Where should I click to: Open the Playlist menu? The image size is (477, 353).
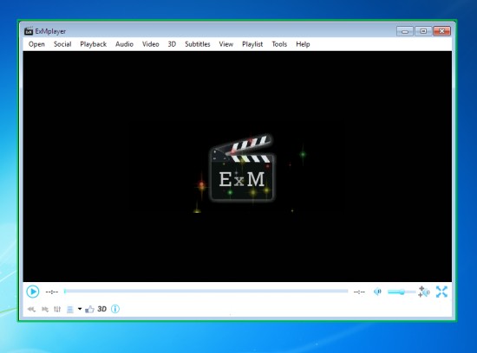[252, 44]
